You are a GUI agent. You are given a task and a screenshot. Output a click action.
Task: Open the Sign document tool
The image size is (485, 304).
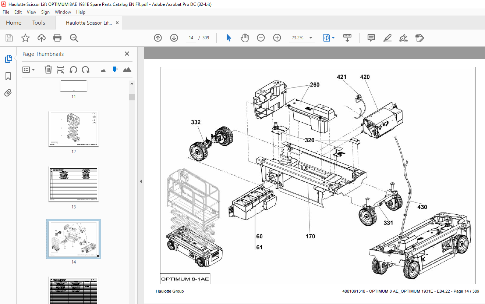(403, 38)
